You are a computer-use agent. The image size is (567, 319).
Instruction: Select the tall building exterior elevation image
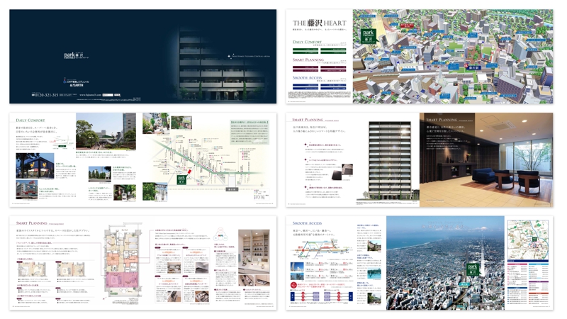coord(390,161)
